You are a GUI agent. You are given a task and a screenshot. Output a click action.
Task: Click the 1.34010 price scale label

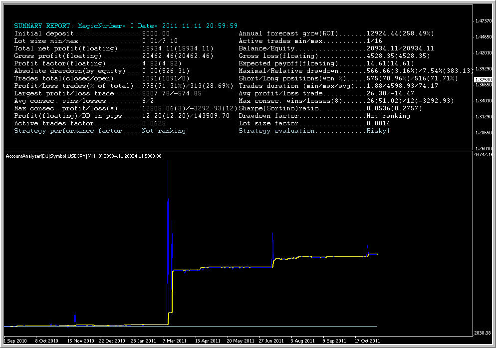click(x=484, y=101)
